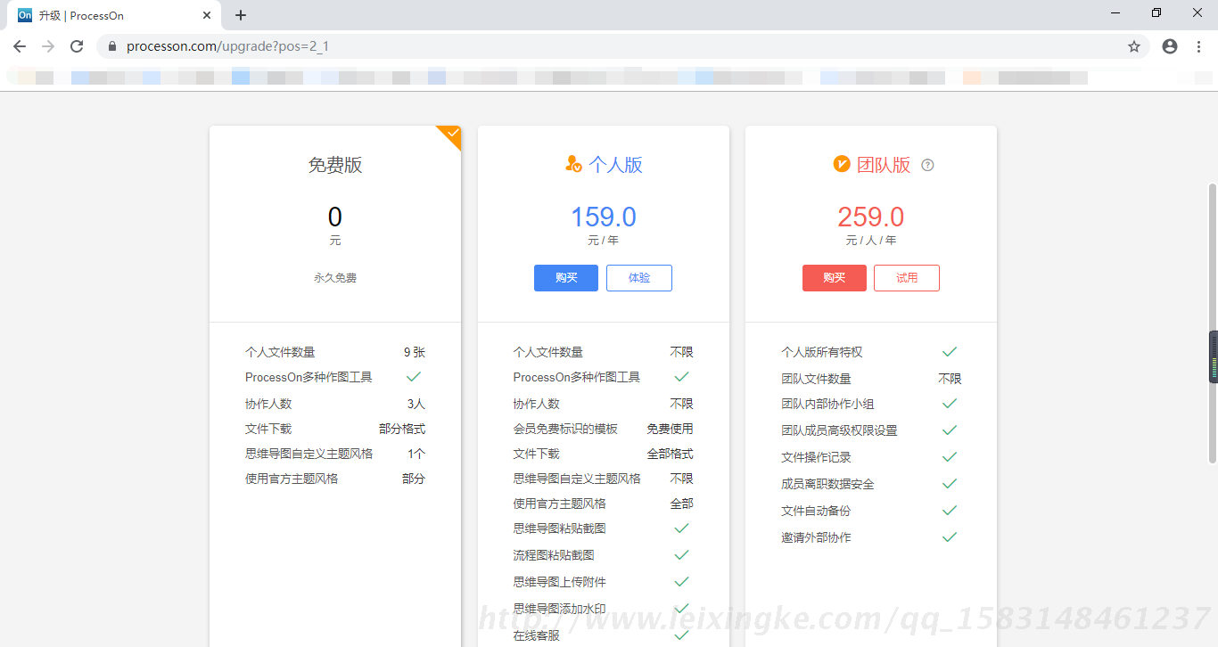The height and width of the screenshot is (647, 1218).
Task: Click the help question mark beside 团队版
Action: 927,165
